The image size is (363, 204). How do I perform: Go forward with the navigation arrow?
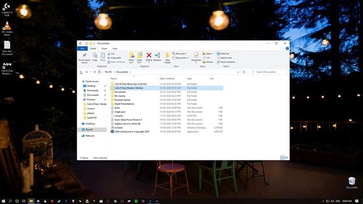pos(86,72)
